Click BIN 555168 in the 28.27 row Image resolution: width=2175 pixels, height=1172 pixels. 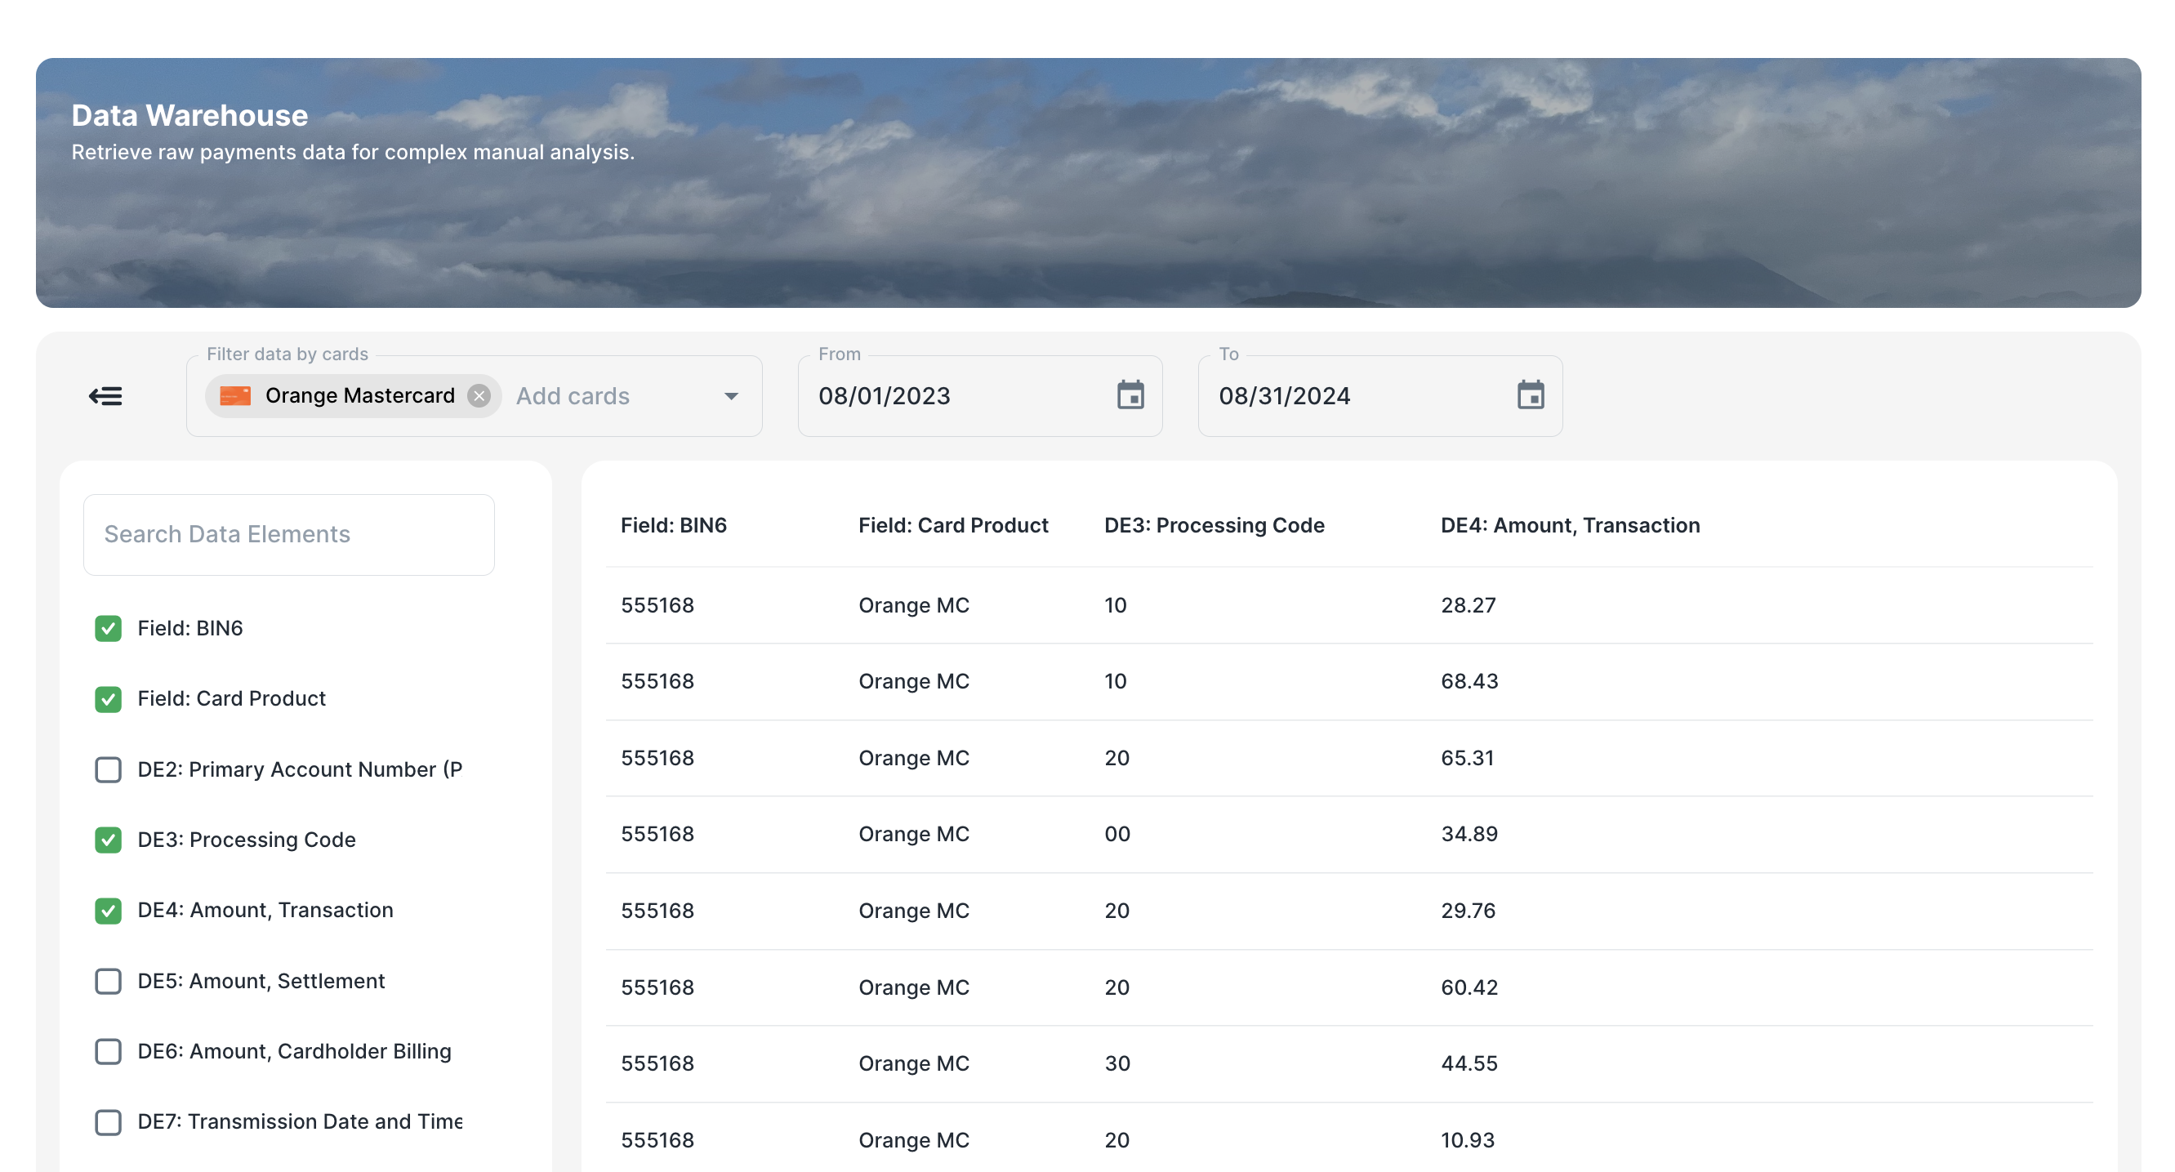click(657, 605)
